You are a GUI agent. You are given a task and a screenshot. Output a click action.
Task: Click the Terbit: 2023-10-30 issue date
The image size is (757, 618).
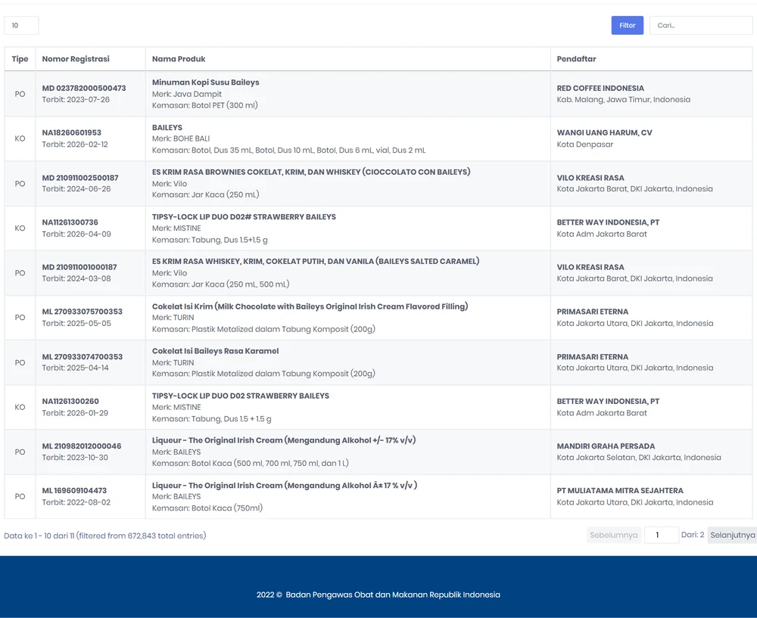click(75, 458)
